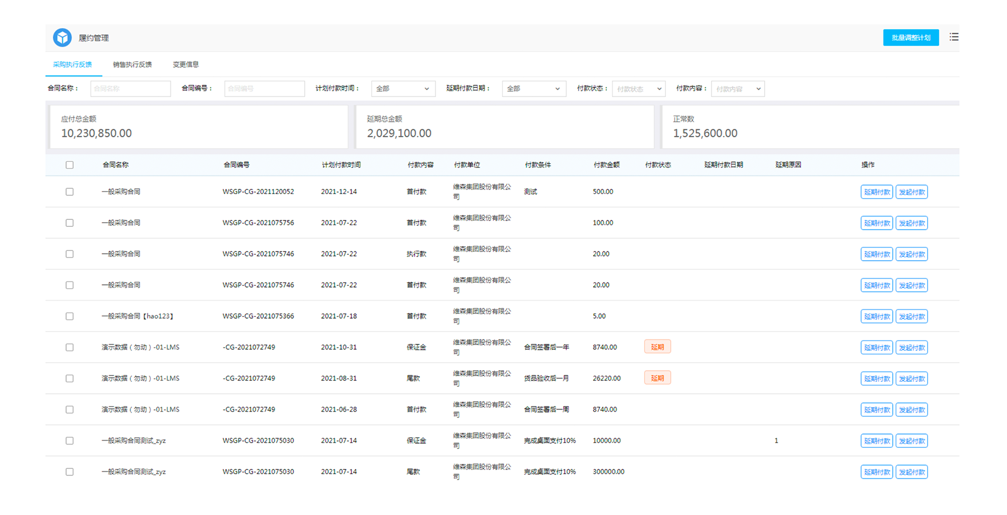Screen dimensions: 1007x515
Task: Click the 正常数 value 1,525,600.00
Action: [x=705, y=133]
